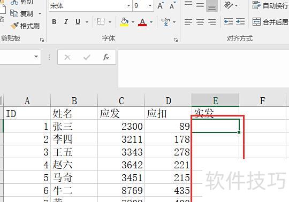The image size is (289, 202).
Task: Toggle bold formatting
Action: click(x=54, y=22)
